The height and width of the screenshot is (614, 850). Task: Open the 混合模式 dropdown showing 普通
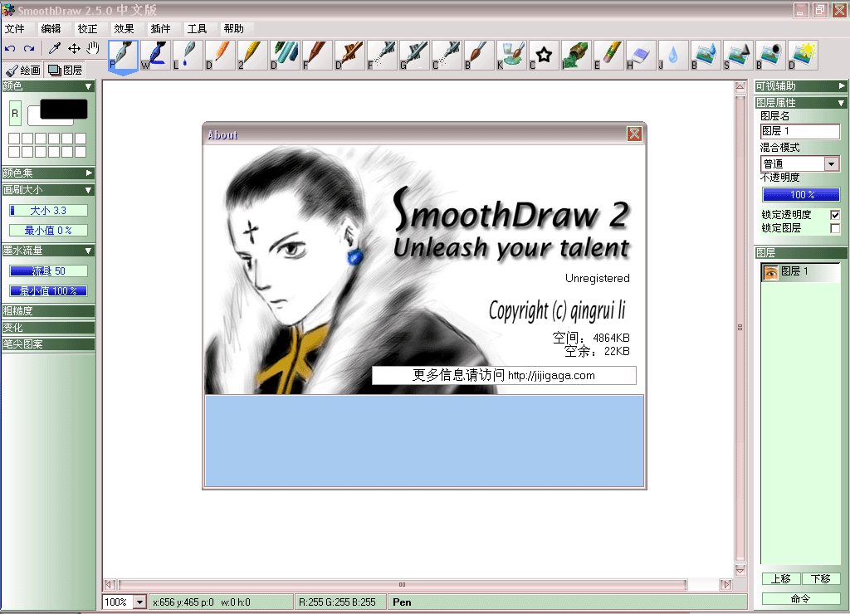832,163
